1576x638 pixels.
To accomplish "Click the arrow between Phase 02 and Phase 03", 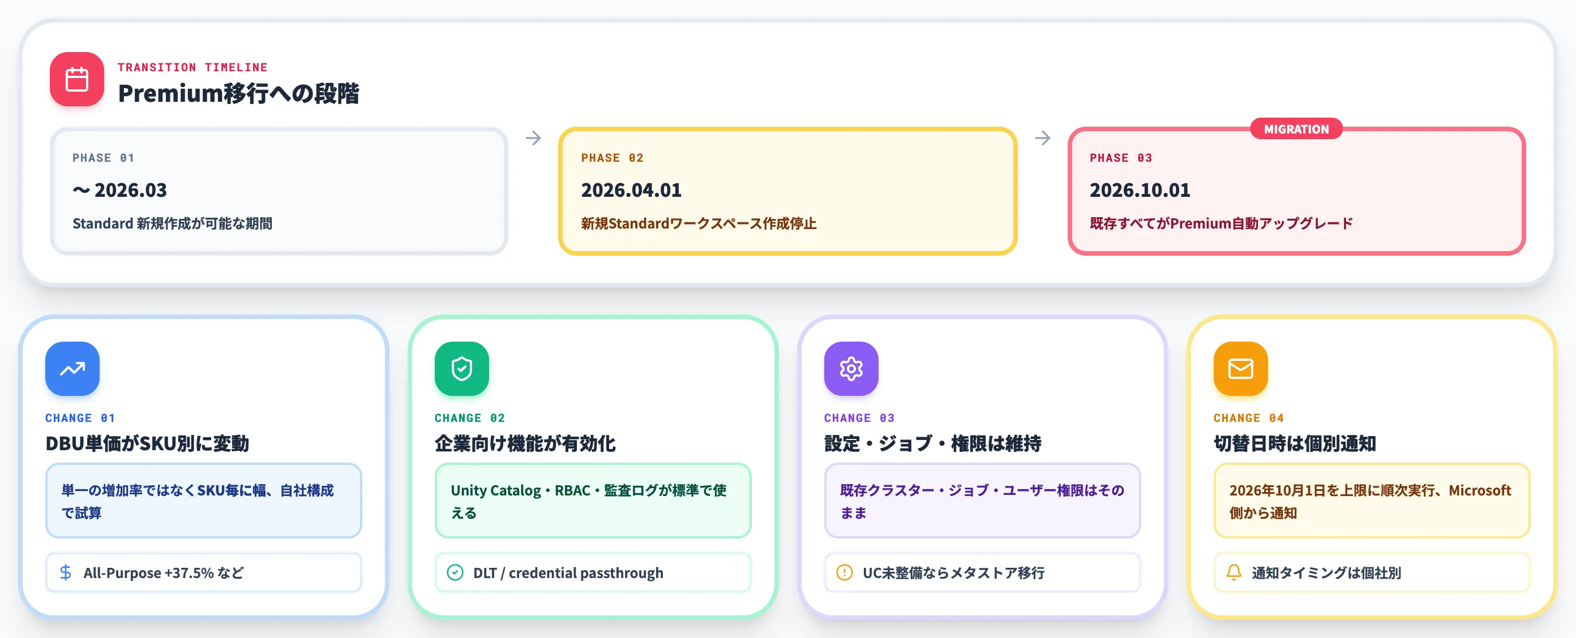I will (1043, 138).
